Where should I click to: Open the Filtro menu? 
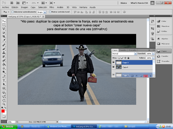51,7
